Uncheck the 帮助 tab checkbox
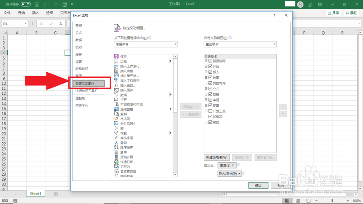This screenshot has width=363, height=204. coord(210,122)
